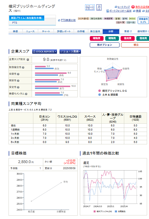Click help icon beside 財務健全性
The width and height of the screenshot is (149, 219).
coord(23,67)
